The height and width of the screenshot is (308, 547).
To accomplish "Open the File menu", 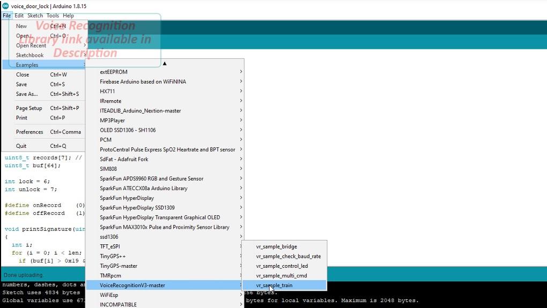I will point(6,16).
